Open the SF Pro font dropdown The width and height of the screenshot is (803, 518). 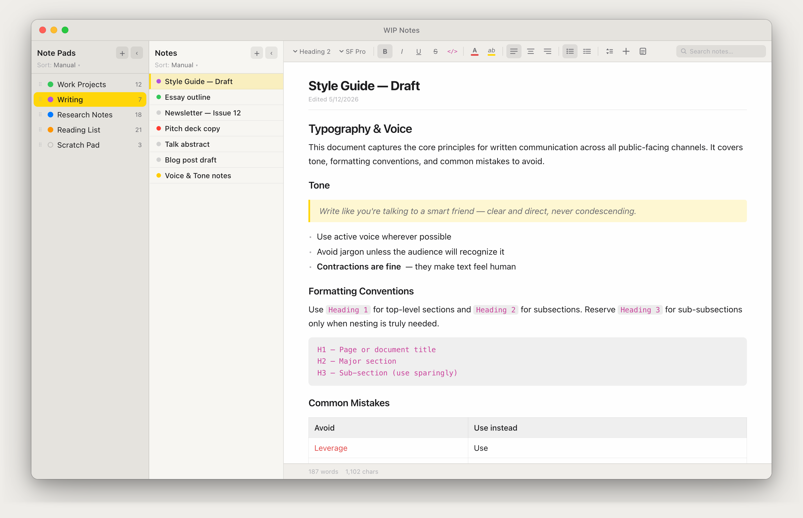(352, 52)
